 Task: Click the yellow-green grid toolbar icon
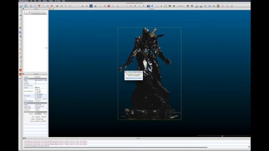(165, 6)
